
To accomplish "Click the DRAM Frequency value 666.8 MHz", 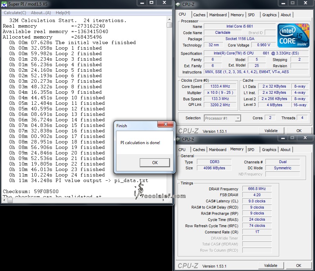I will point(257,189).
